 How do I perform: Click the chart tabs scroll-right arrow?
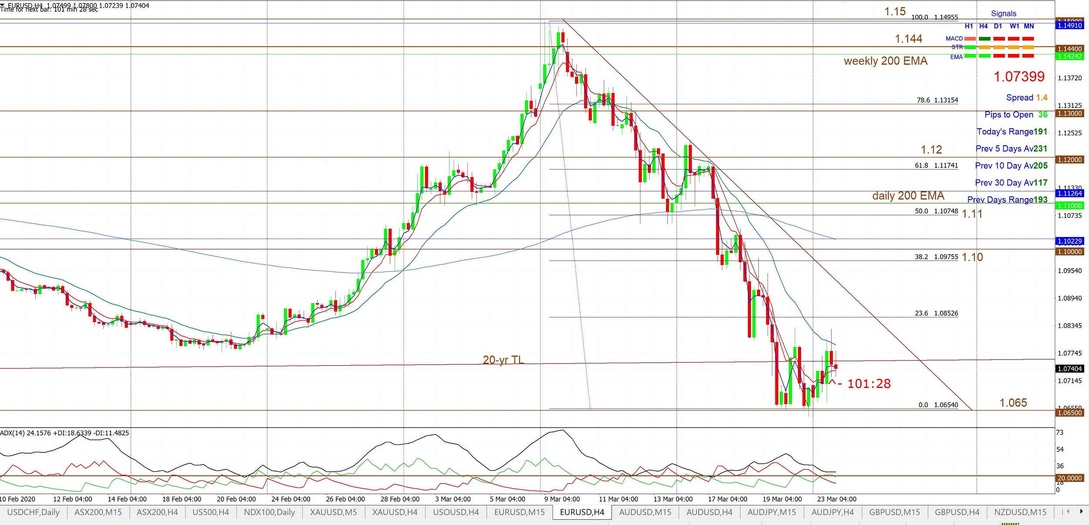1081,512
